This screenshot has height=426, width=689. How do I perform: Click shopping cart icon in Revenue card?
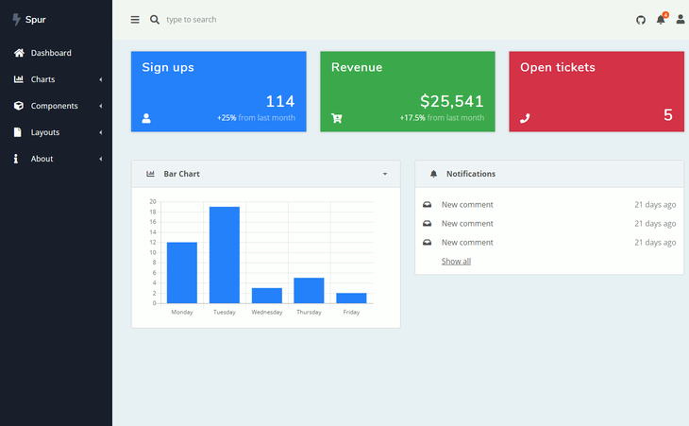pos(337,118)
